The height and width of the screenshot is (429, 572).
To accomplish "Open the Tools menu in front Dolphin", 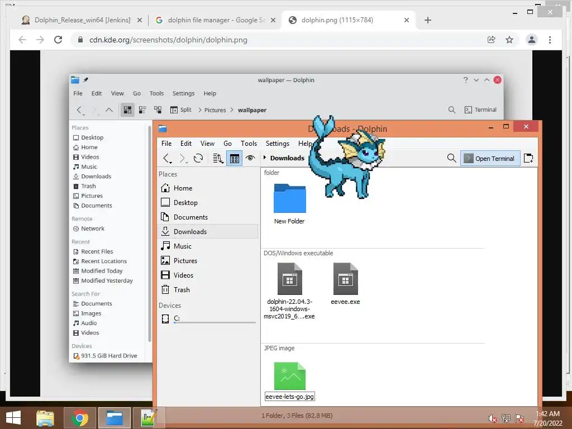I will pyautogui.click(x=249, y=144).
